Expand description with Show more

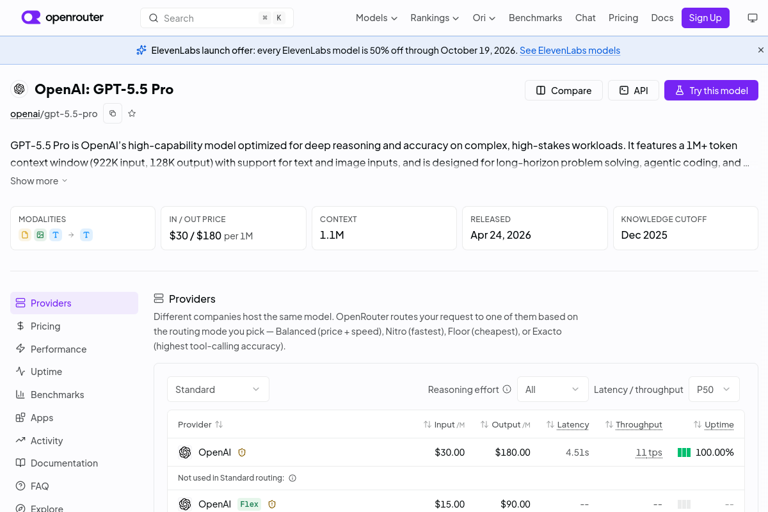pos(39,181)
